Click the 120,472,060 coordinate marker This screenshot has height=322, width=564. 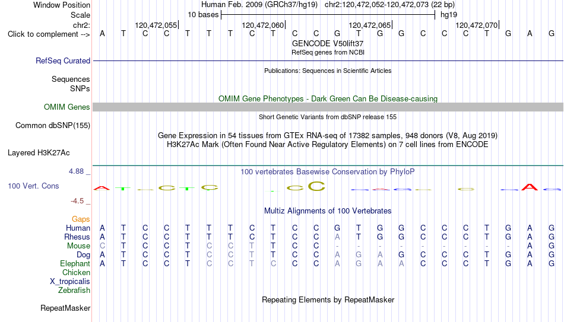(x=263, y=25)
